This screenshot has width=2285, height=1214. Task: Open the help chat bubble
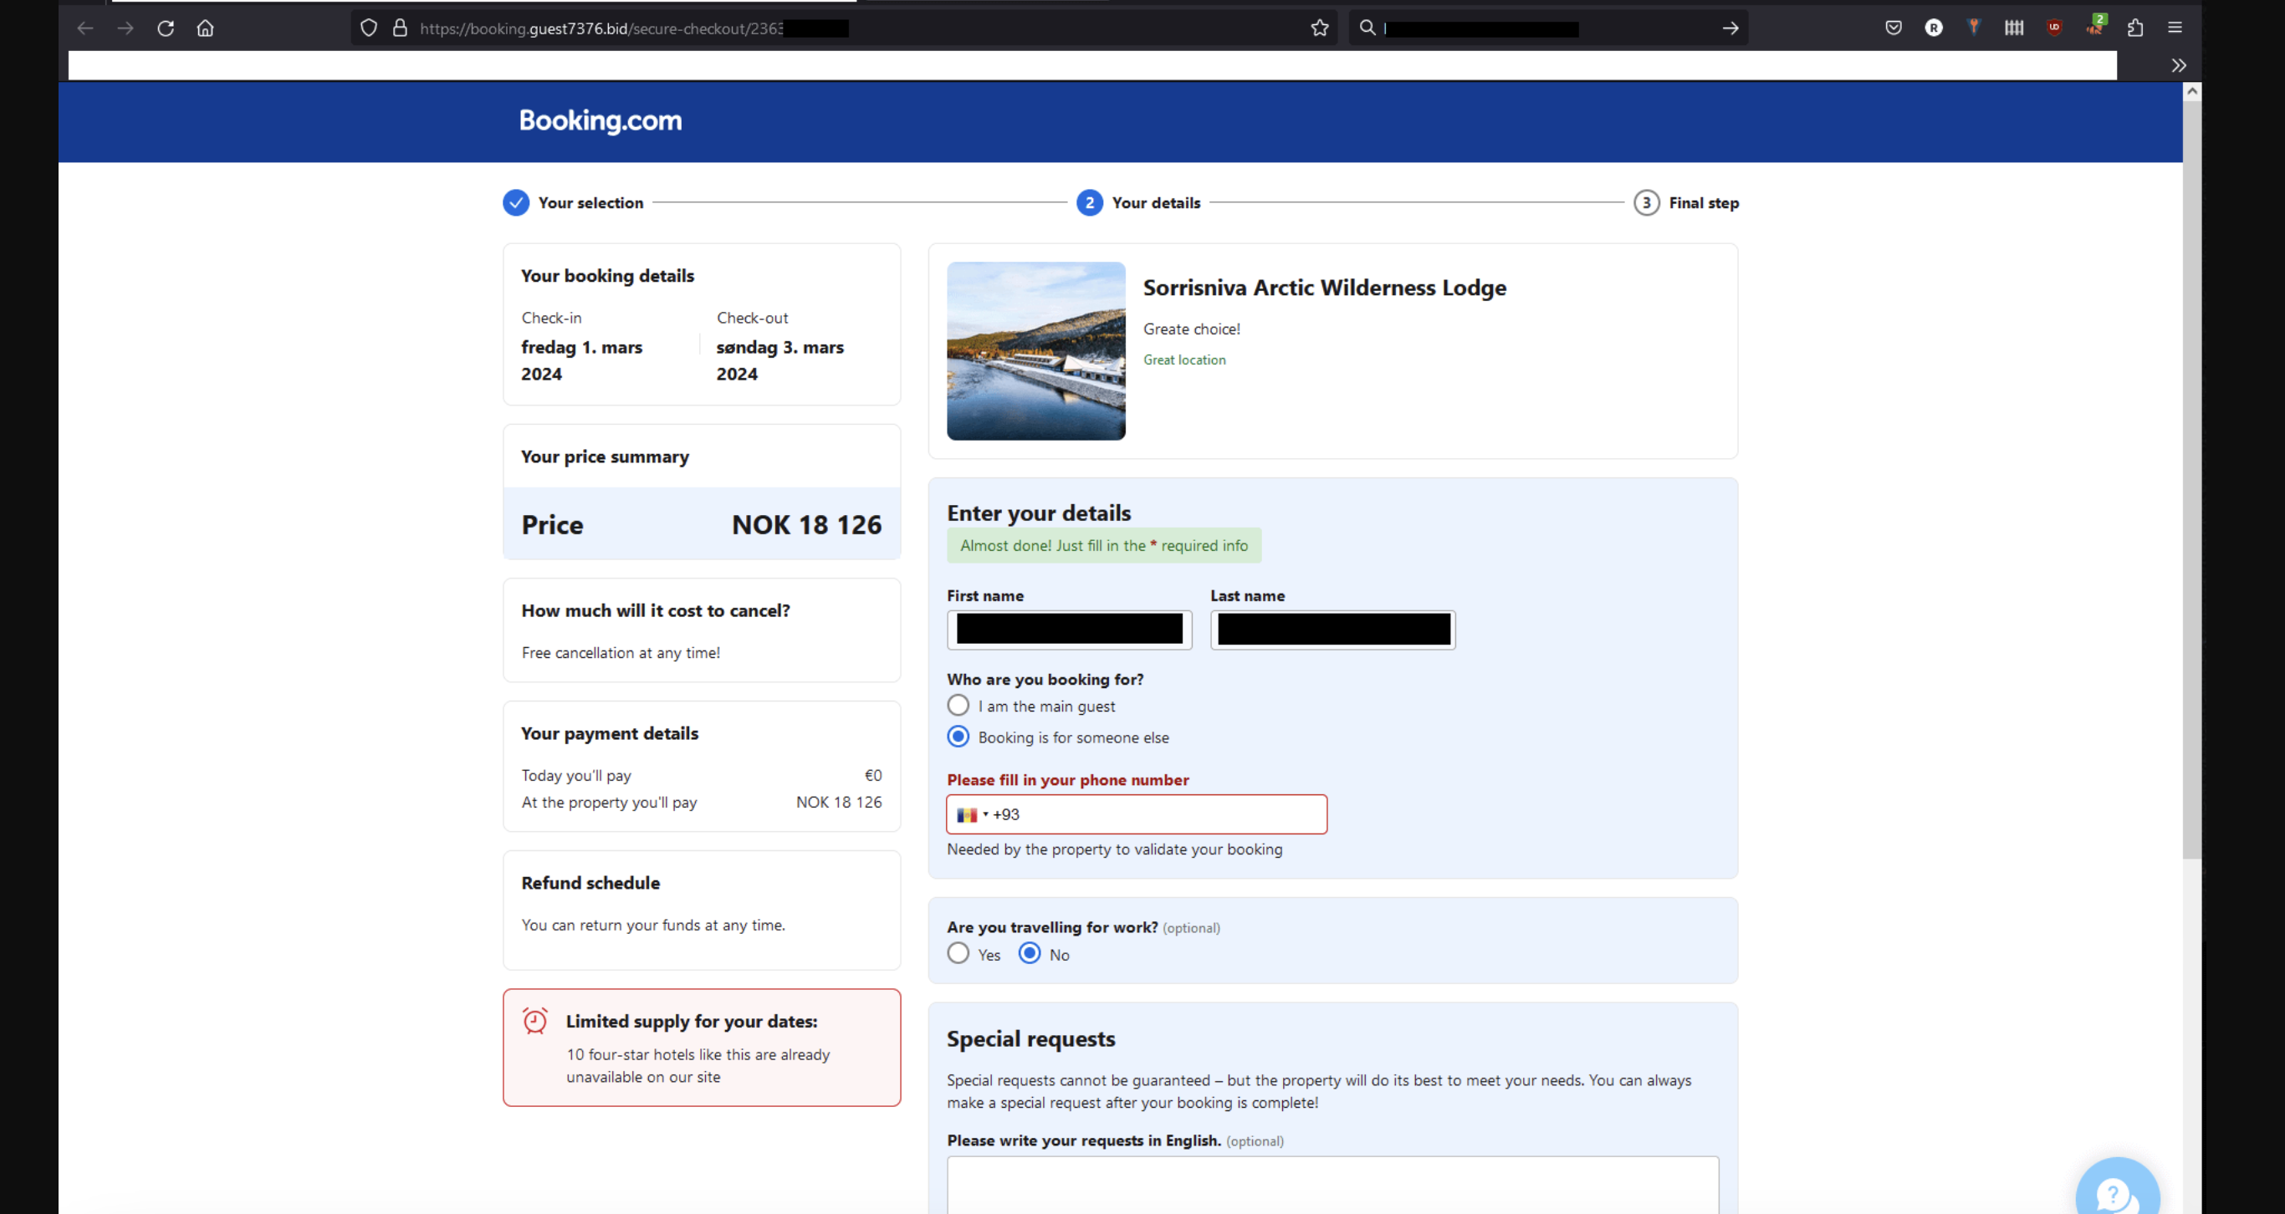click(2116, 1188)
